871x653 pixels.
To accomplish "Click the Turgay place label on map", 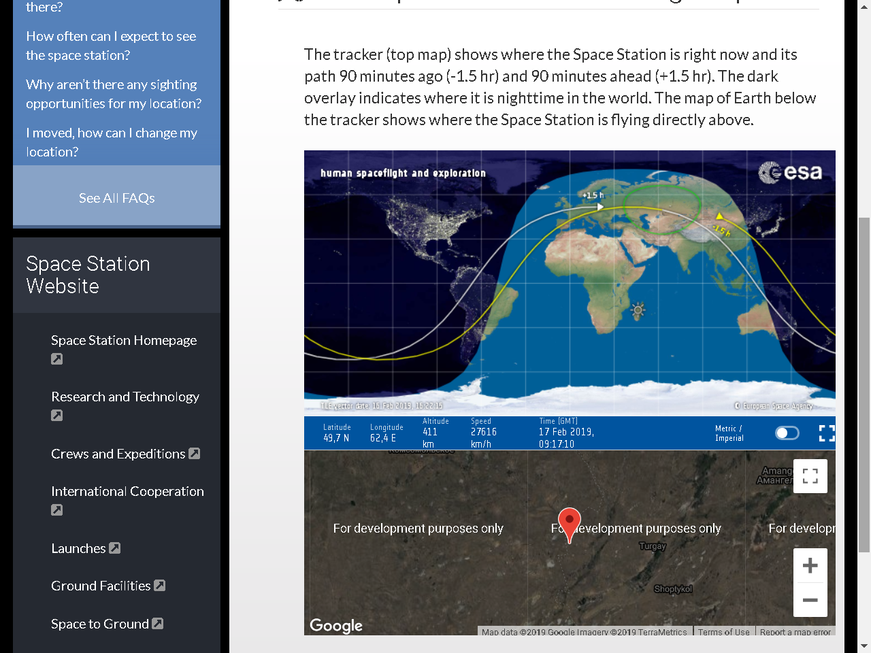I will (653, 546).
